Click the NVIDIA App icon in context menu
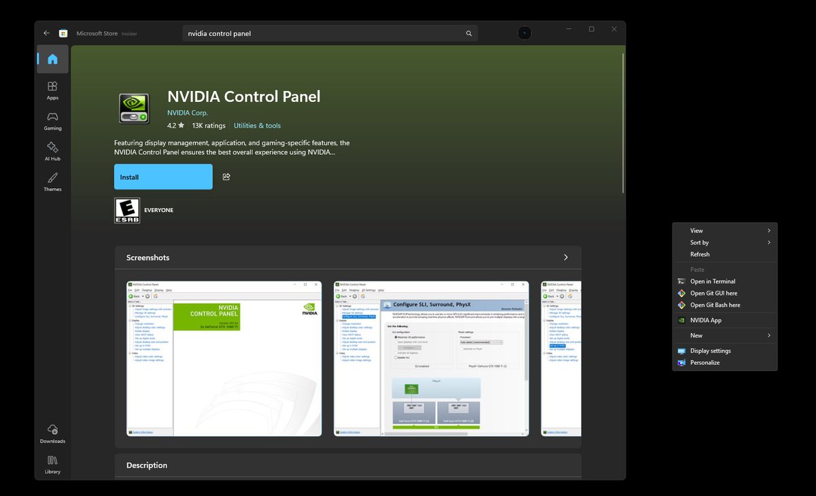This screenshot has height=496, width=816. click(x=681, y=320)
